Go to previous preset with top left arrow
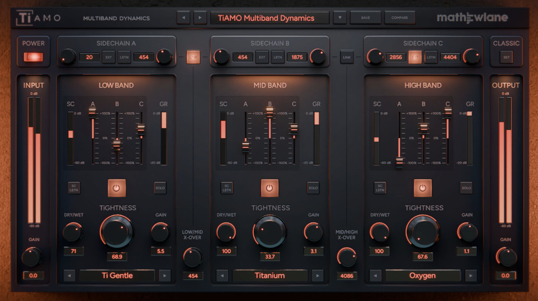Image resolution: width=538 pixels, height=301 pixels. [x=183, y=18]
